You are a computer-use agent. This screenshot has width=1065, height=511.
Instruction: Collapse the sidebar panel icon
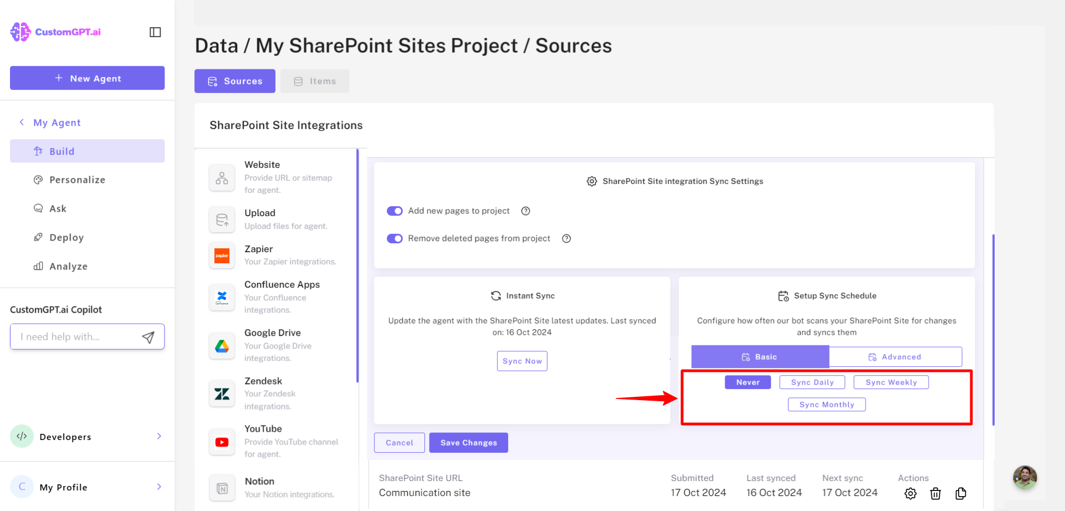pyautogui.click(x=155, y=32)
